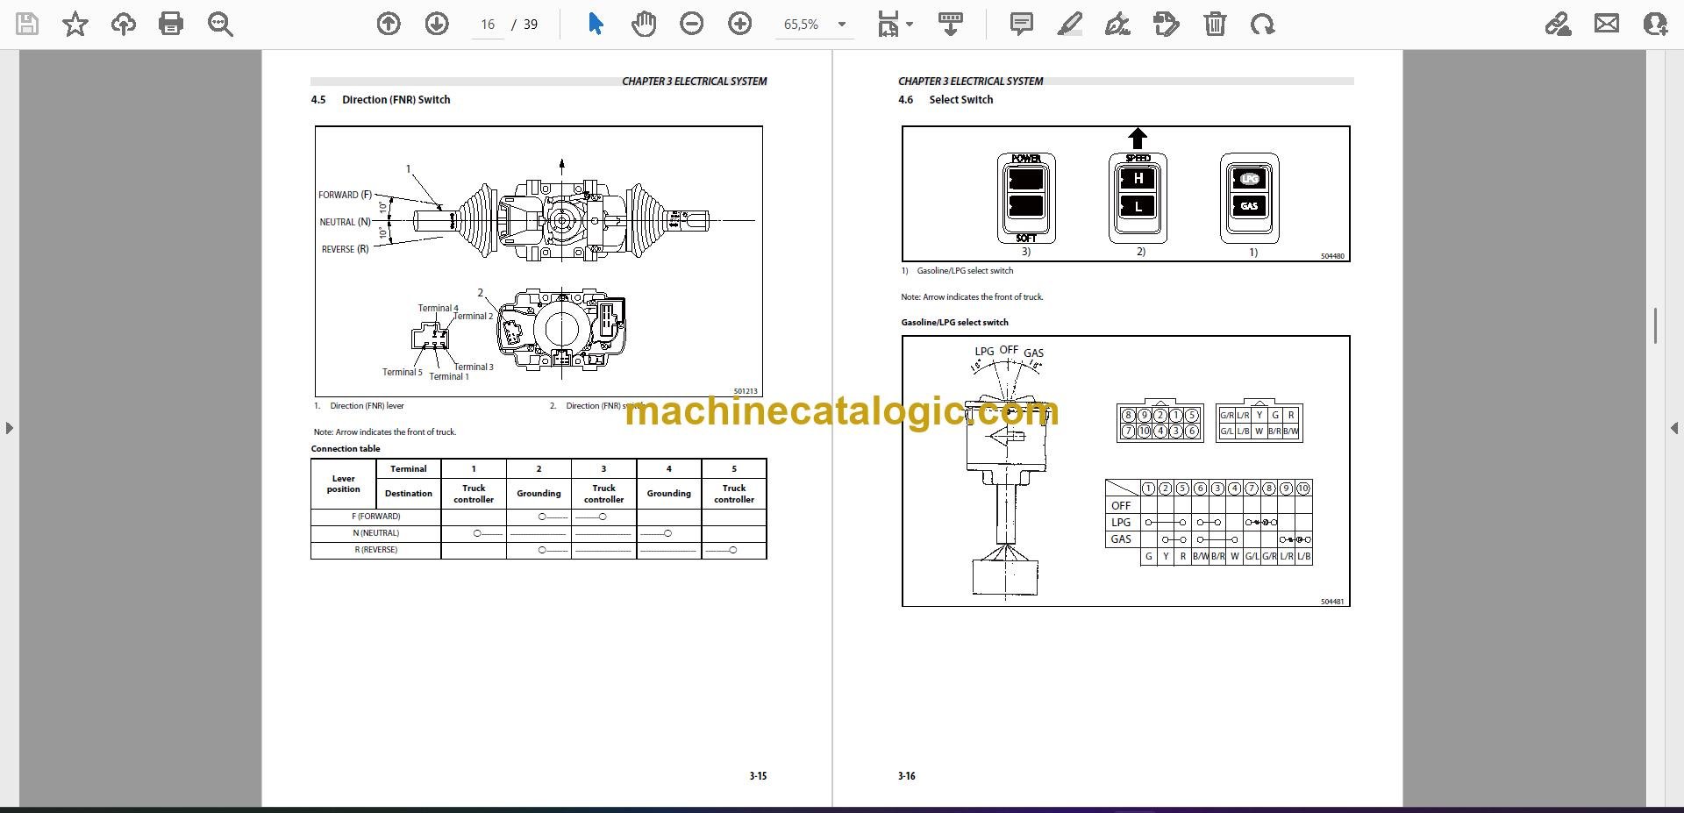Click the trash delete icon

[1215, 24]
